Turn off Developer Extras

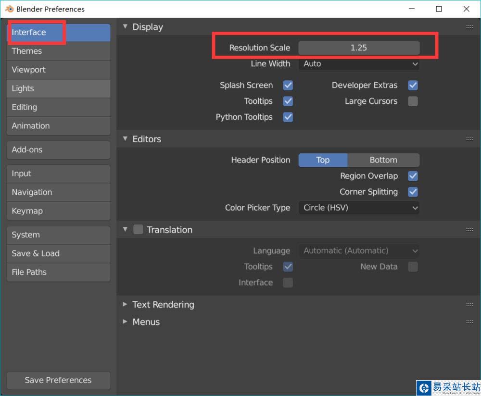pyautogui.click(x=413, y=85)
